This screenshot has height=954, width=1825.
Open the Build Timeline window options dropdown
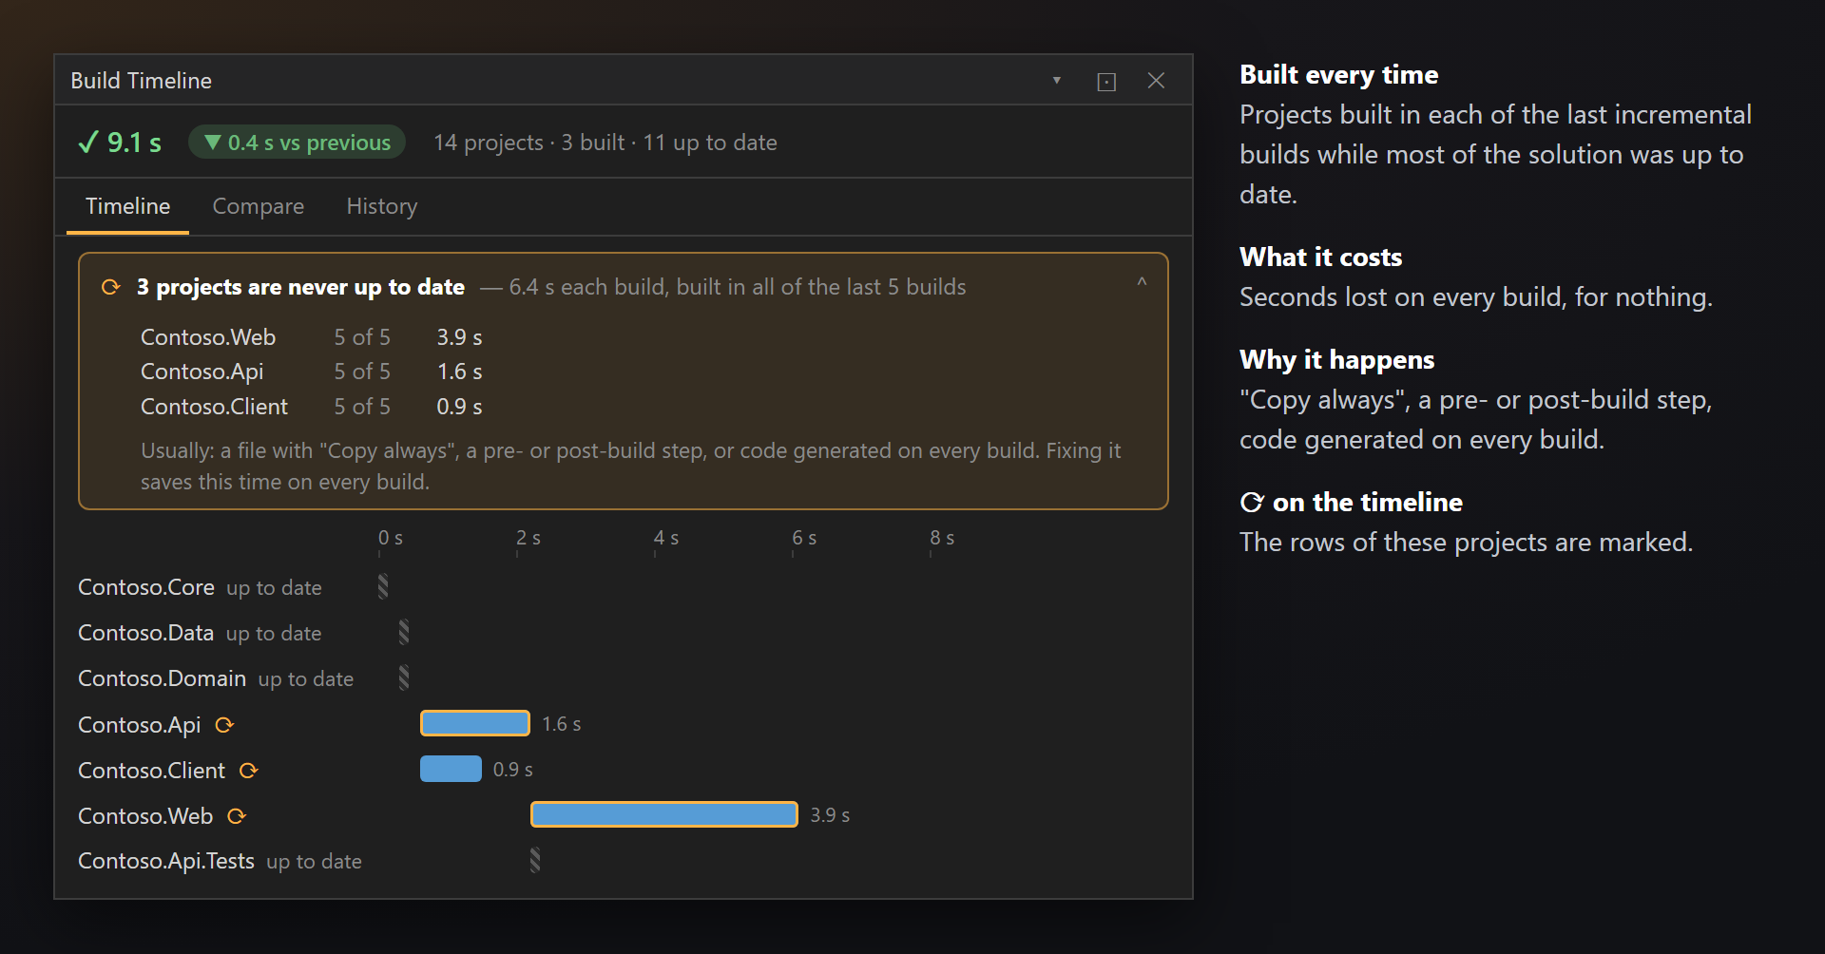(x=1056, y=81)
